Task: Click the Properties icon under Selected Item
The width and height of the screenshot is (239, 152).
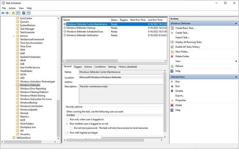Action: coord(172,100)
